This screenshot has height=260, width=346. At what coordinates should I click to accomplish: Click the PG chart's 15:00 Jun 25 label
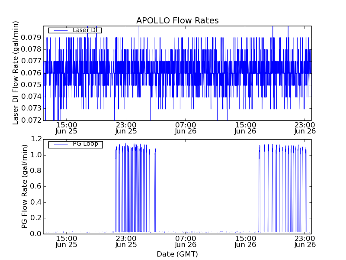[x=66, y=242]
